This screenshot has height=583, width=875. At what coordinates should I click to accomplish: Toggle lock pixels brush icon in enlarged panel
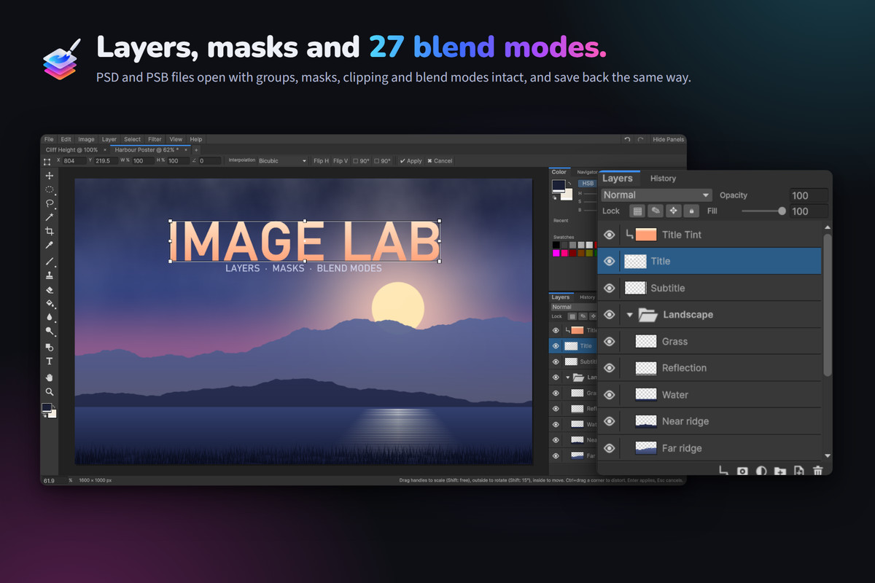tap(656, 211)
